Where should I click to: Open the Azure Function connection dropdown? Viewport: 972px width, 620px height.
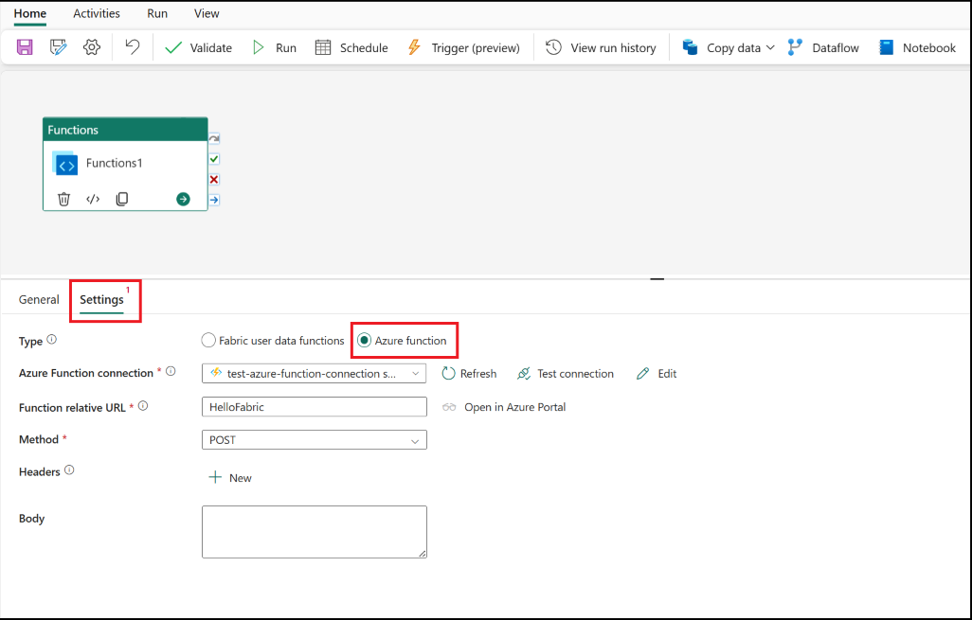414,373
